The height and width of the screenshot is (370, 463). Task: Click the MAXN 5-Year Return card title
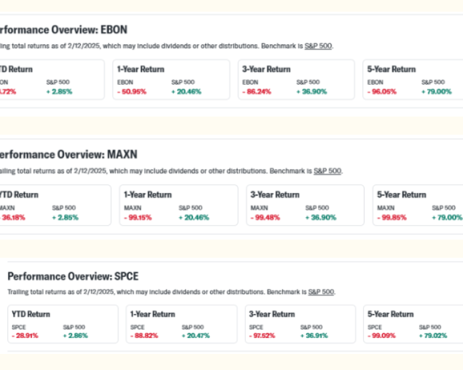[x=401, y=194]
